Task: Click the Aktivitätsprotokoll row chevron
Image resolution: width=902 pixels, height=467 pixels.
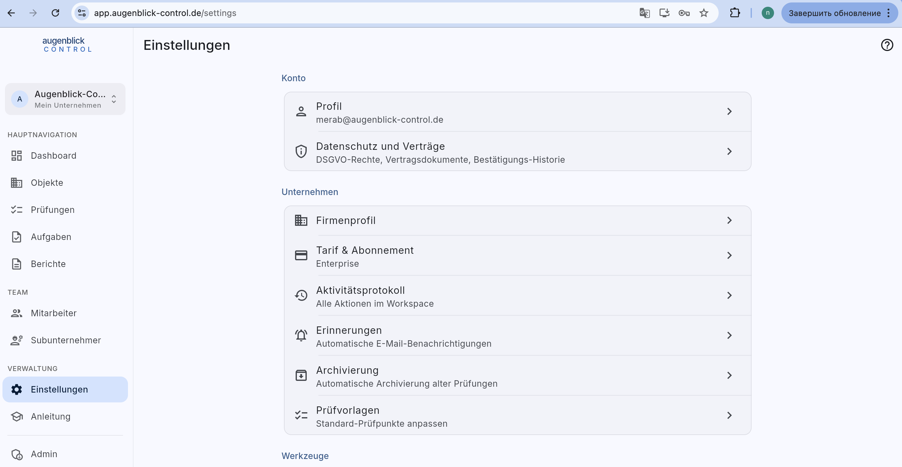Action: [x=729, y=295]
